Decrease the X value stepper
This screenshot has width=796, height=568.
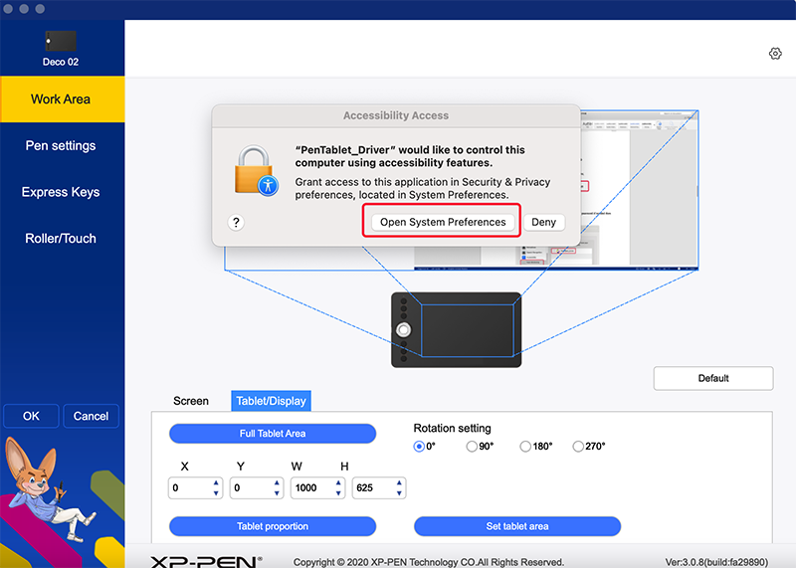tap(216, 492)
